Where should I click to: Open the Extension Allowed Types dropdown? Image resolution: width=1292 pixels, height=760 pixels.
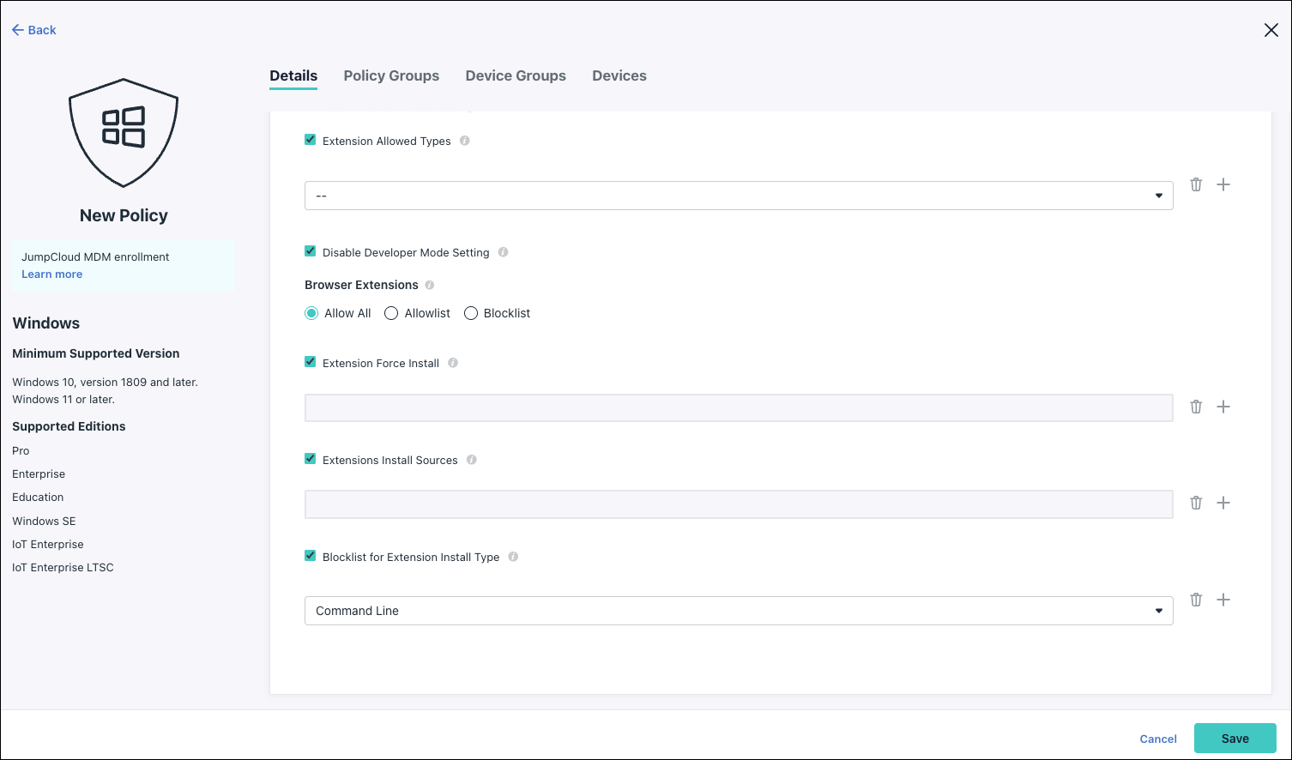738,196
